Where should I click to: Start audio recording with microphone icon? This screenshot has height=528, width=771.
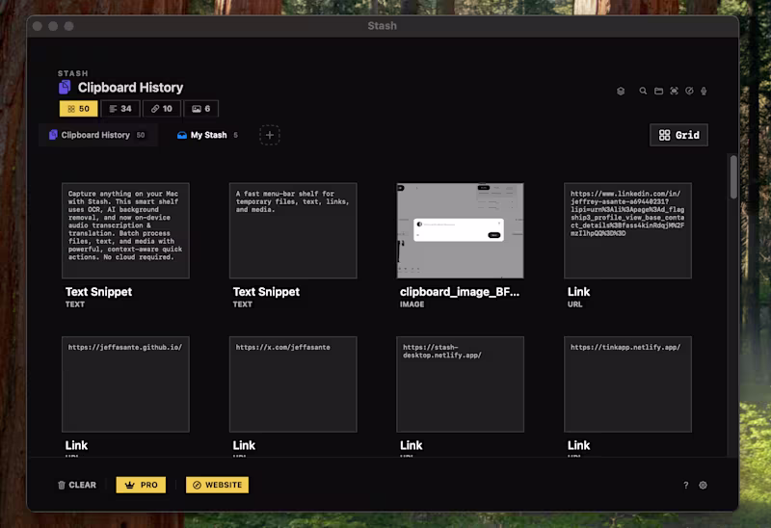pos(704,91)
